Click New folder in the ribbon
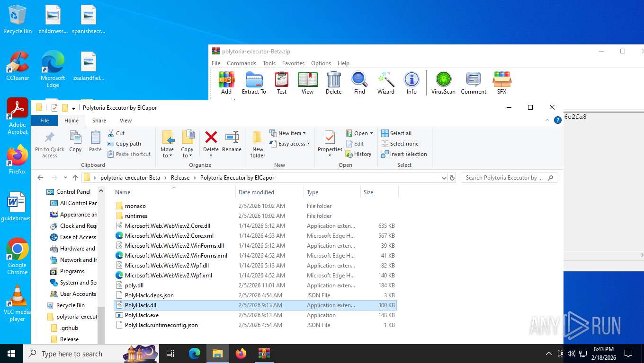This screenshot has width=644, height=363. [258, 144]
